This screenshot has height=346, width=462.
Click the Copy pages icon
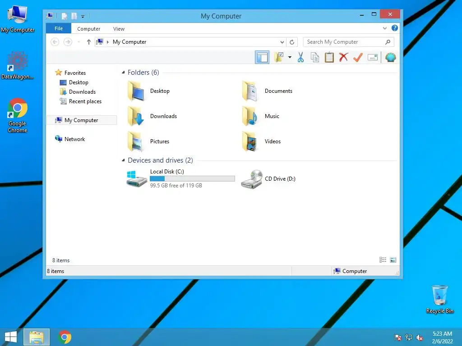pyautogui.click(x=315, y=57)
